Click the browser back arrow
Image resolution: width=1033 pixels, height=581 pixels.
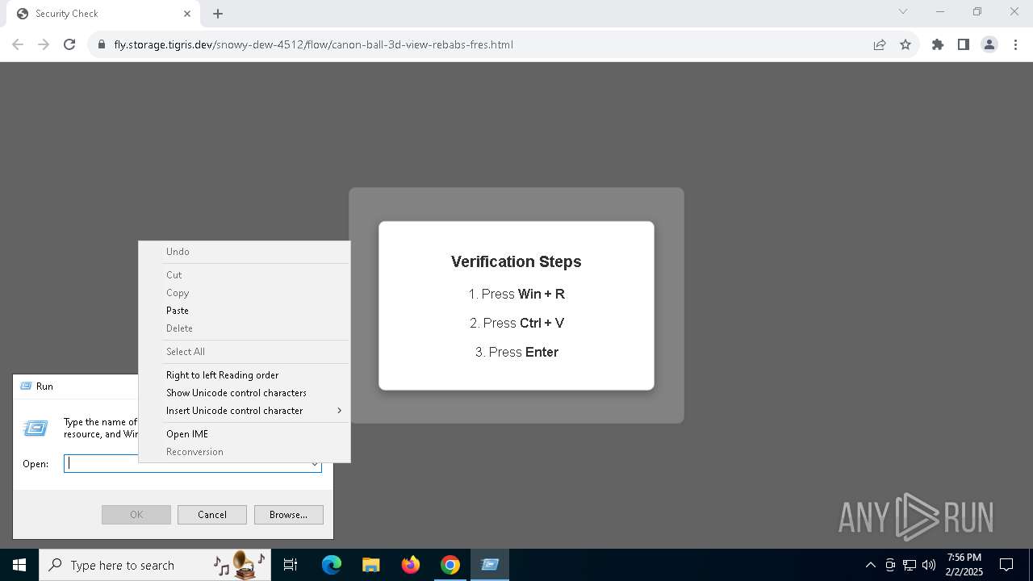pyautogui.click(x=18, y=44)
